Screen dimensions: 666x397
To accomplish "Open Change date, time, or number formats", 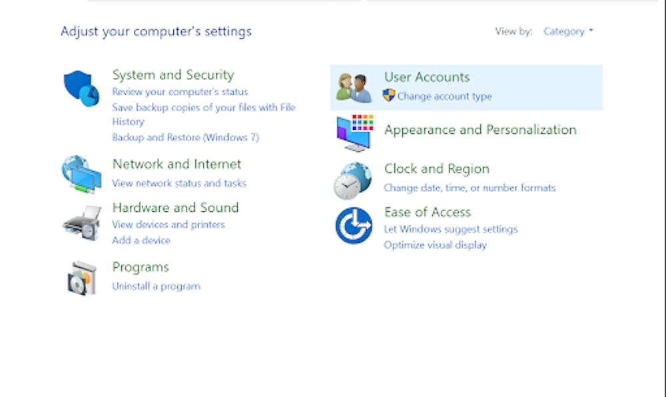I will point(470,188).
